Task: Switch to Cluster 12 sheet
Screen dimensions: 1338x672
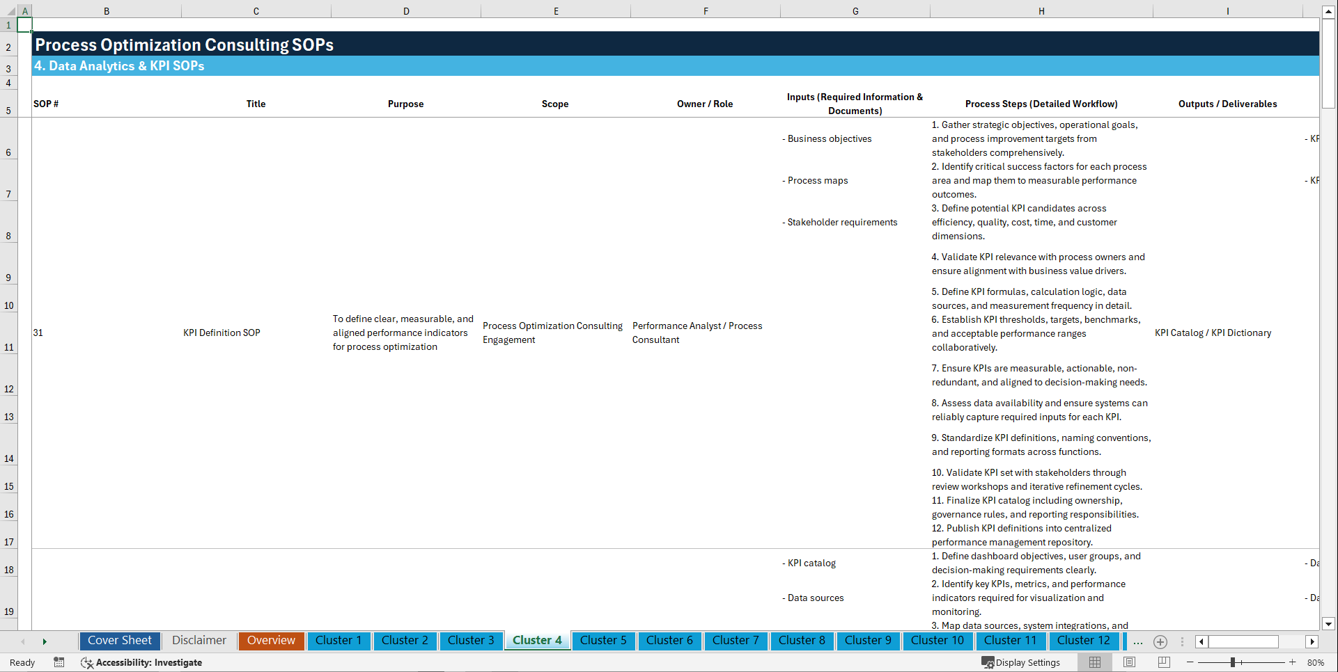Action: tap(1084, 641)
